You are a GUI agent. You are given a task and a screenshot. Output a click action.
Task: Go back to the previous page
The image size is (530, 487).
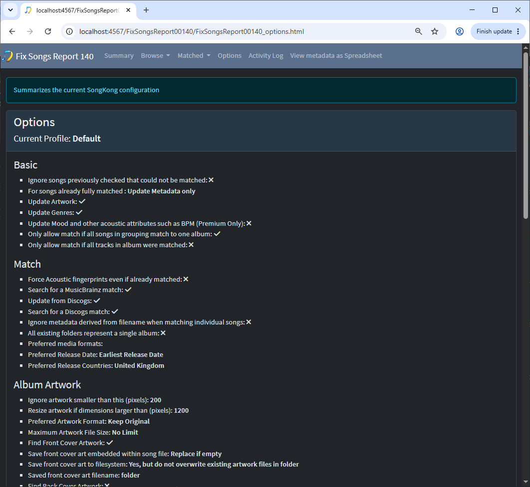coord(12,31)
